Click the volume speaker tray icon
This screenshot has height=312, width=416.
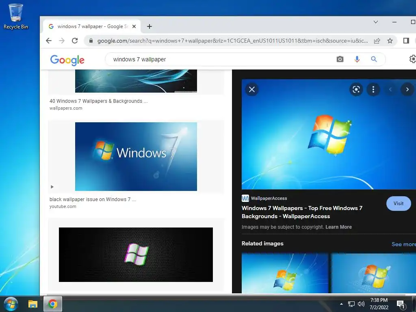361,304
